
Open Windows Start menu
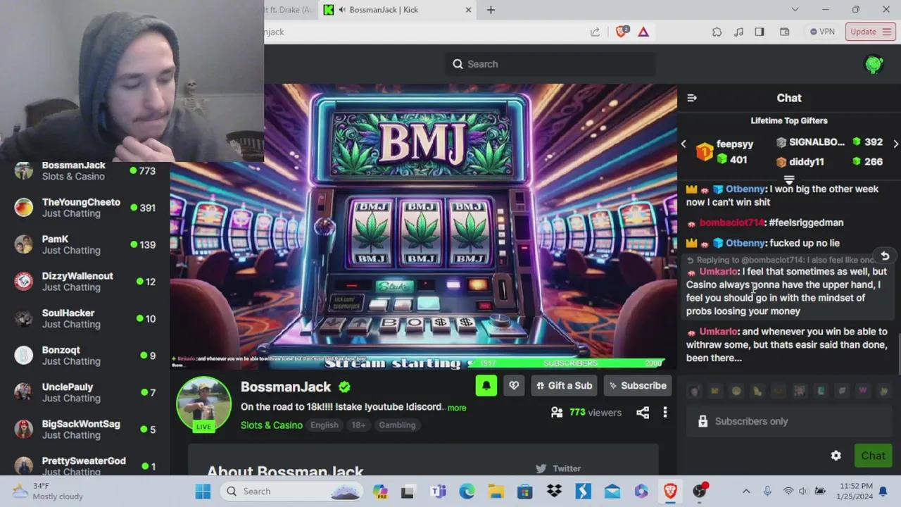coord(203,491)
